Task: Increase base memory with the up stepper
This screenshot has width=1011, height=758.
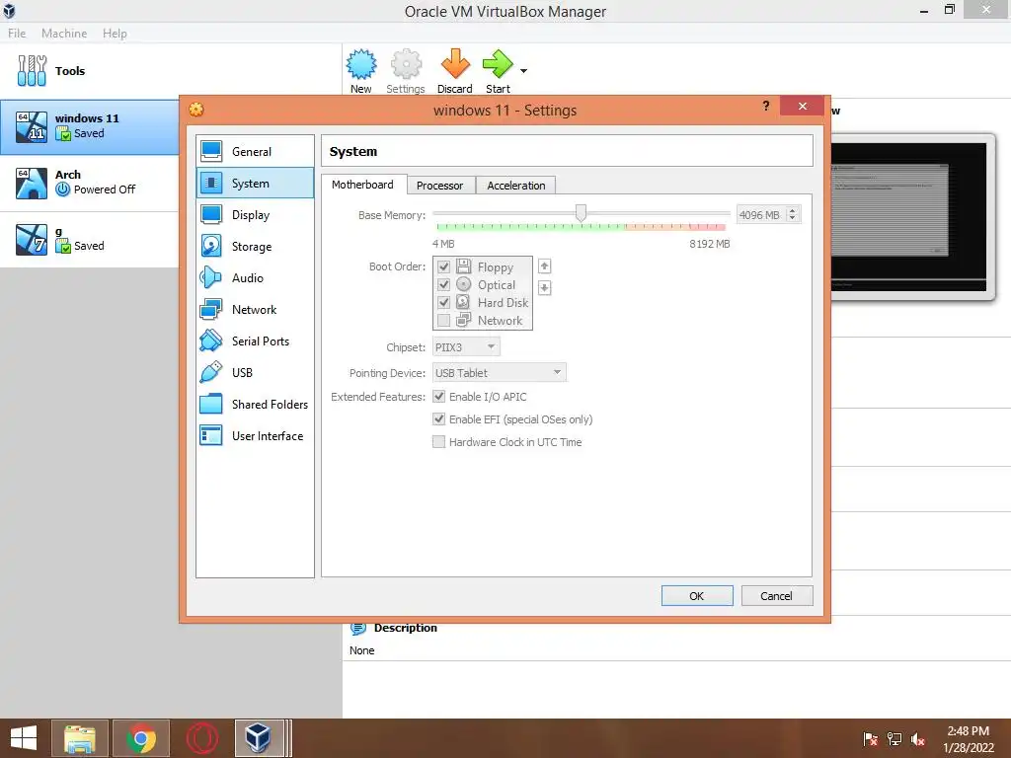Action: click(x=793, y=211)
